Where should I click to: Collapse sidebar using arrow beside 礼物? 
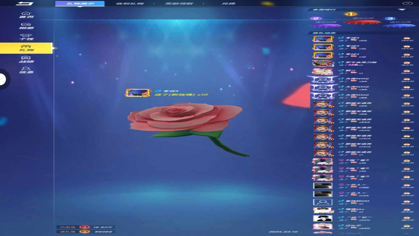click(x=55, y=48)
